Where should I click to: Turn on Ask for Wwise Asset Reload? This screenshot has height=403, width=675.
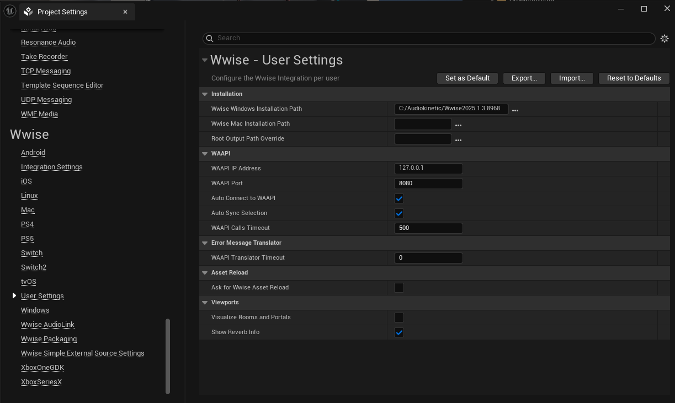tap(399, 288)
